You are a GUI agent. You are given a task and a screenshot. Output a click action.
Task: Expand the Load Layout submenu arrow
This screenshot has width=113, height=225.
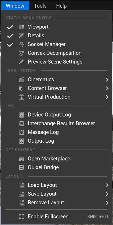107,185
